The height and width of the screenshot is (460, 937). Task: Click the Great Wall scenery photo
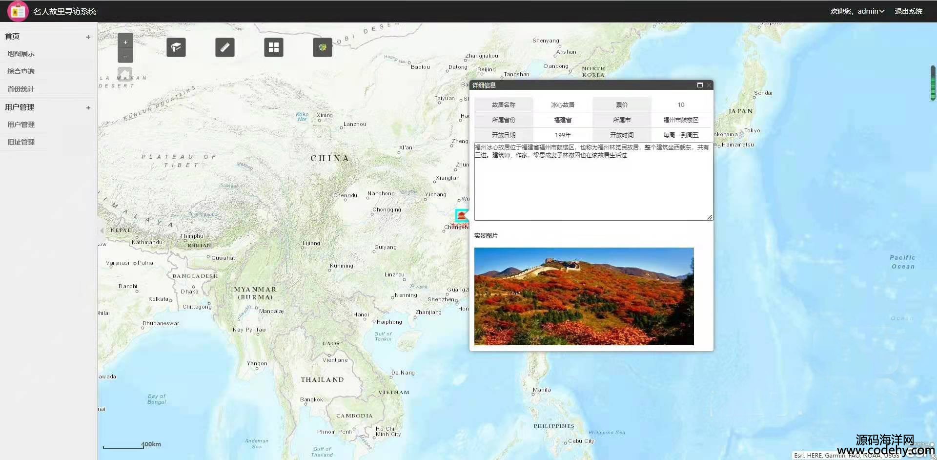(584, 296)
